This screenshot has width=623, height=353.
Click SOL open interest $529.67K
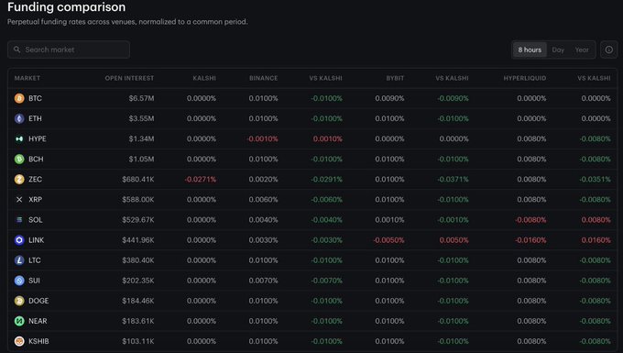click(137, 220)
